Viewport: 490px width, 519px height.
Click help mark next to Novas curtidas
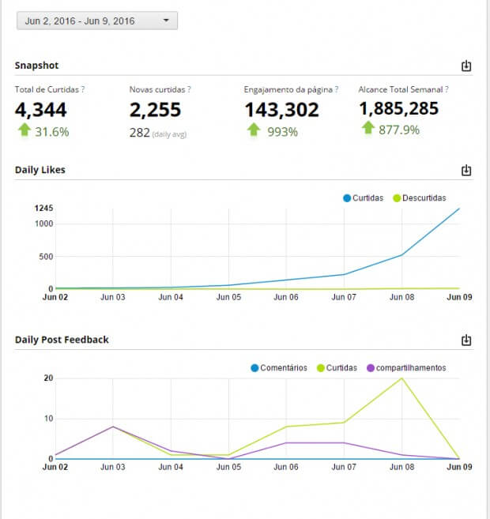(x=189, y=89)
